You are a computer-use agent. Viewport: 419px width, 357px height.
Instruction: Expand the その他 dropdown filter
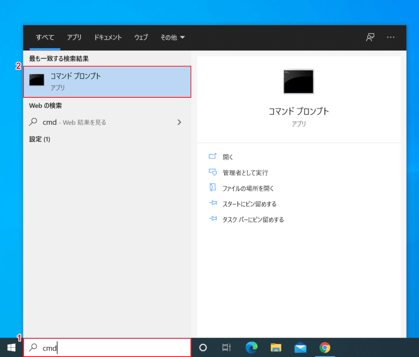click(x=172, y=37)
